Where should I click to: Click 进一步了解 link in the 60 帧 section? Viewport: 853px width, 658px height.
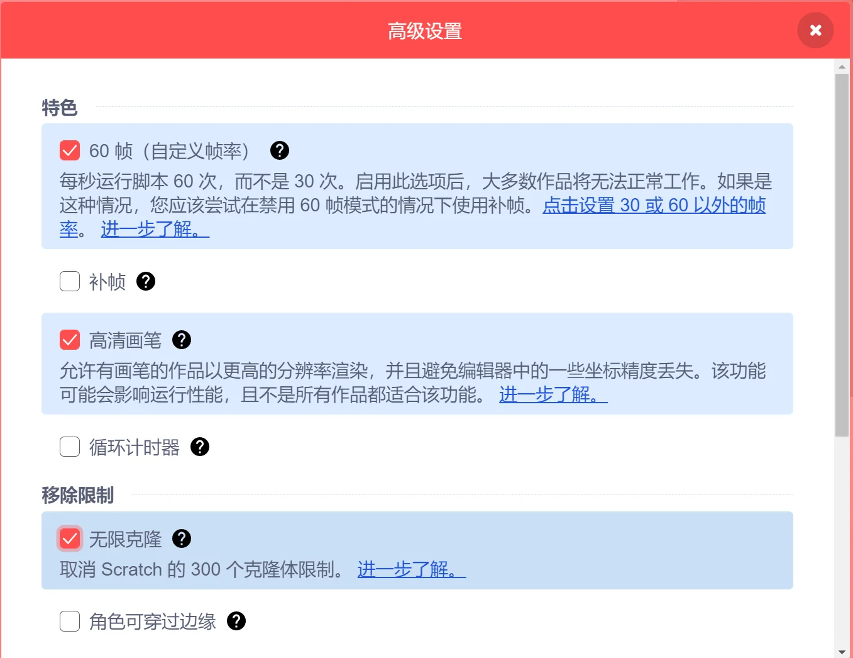click(x=153, y=229)
